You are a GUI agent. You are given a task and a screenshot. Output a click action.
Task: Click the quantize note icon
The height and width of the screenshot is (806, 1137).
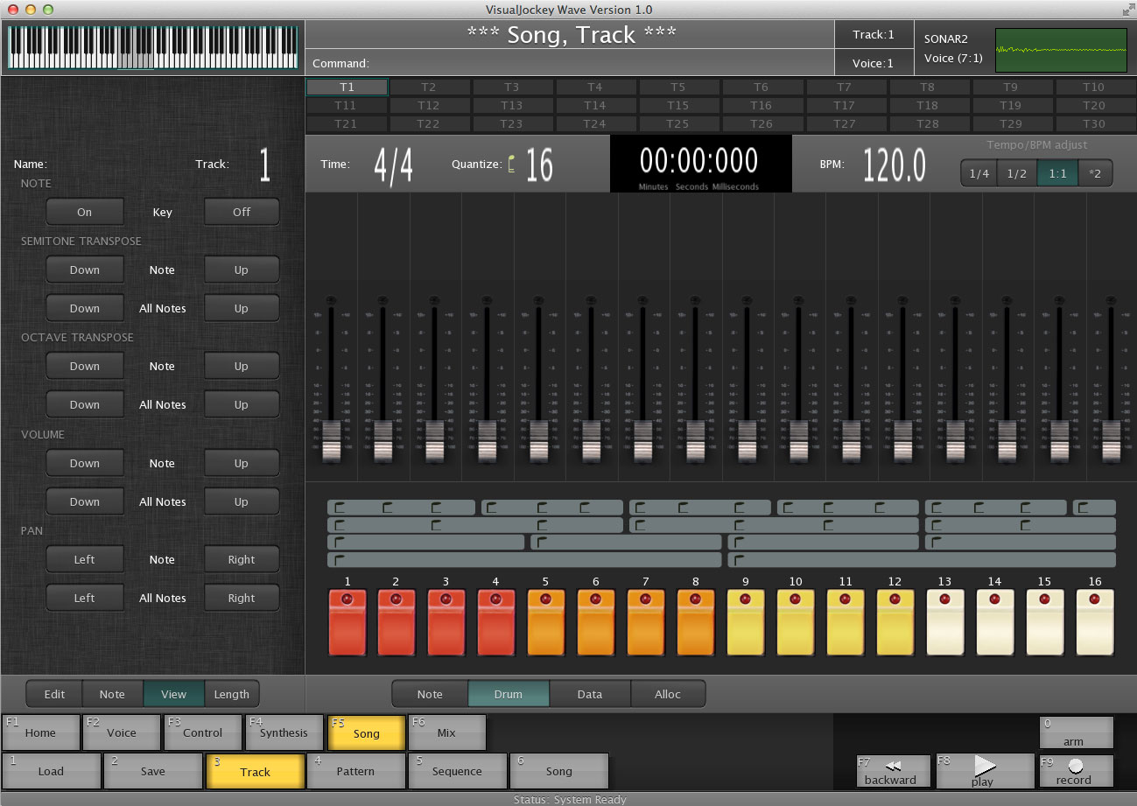pyautogui.click(x=511, y=164)
